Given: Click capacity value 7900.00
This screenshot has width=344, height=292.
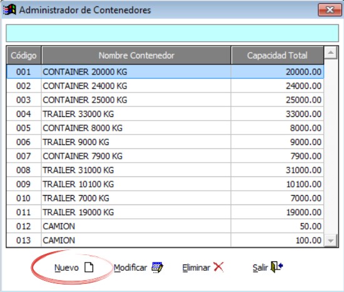Looking at the screenshot, I should 306,156.
